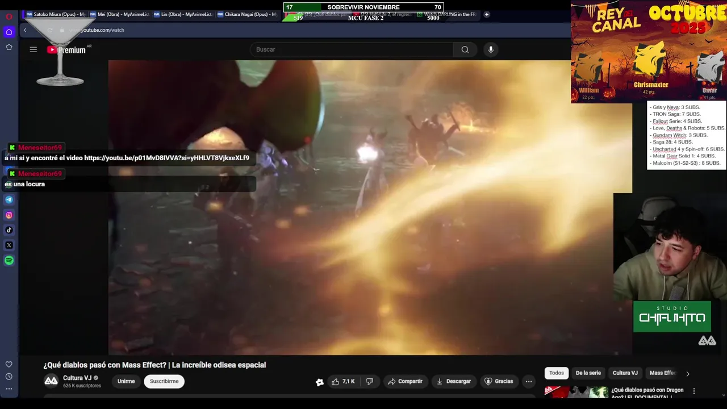
Task: Switch to Lin (Obra) MyAnimeList tab
Action: coord(183,14)
